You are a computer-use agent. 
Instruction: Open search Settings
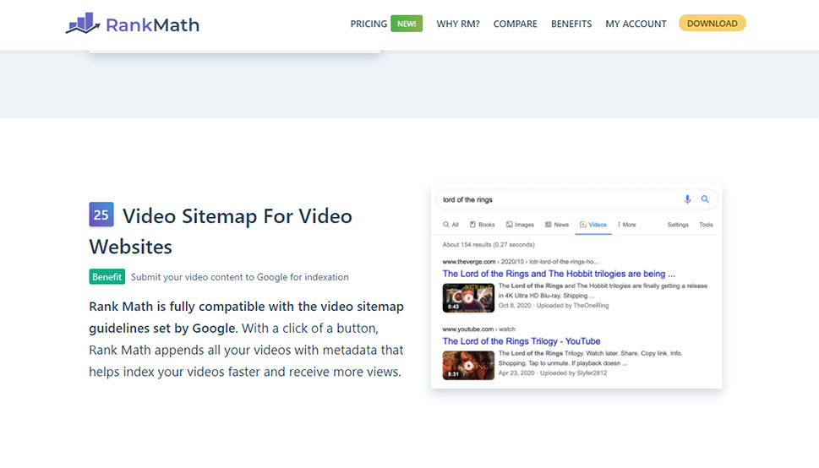[x=678, y=225]
